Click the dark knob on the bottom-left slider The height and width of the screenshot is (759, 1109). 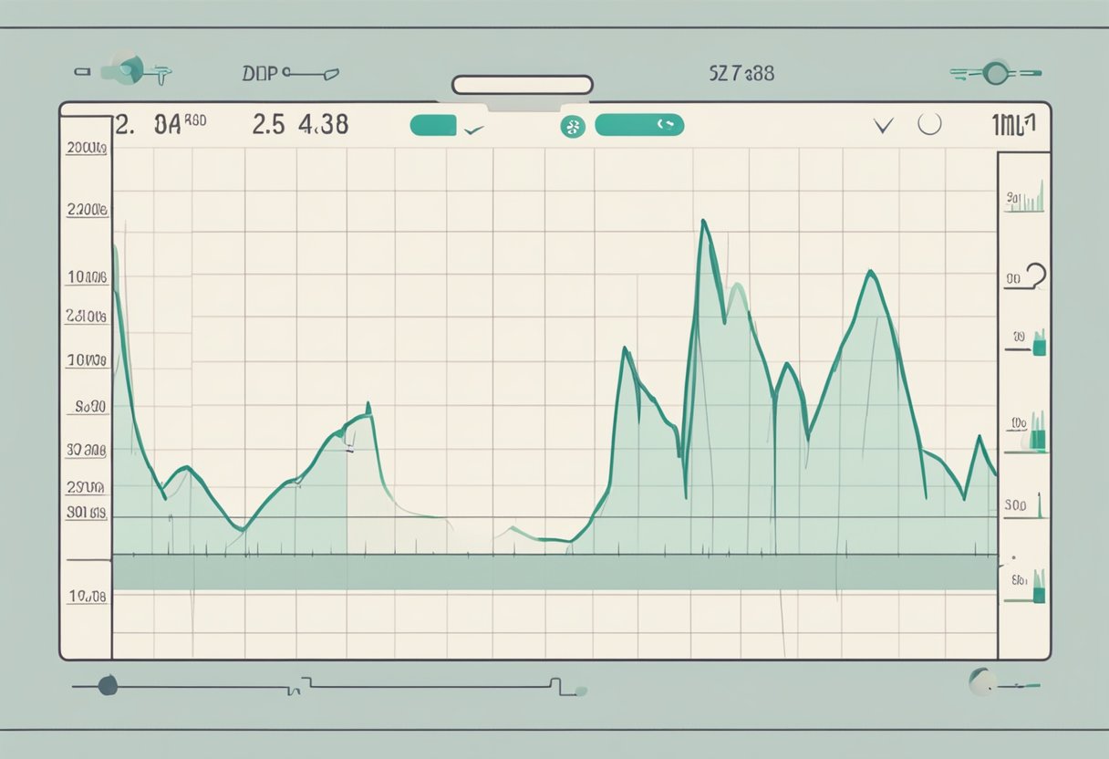pyautogui.click(x=108, y=685)
